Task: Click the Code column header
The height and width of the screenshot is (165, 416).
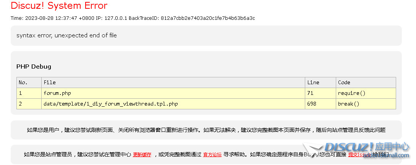Action: click(366, 83)
